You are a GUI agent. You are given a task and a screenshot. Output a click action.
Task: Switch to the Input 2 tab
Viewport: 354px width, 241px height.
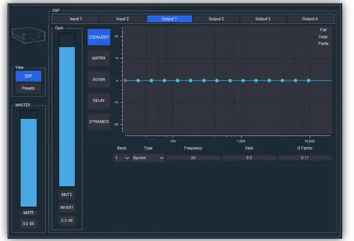pyautogui.click(x=123, y=19)
